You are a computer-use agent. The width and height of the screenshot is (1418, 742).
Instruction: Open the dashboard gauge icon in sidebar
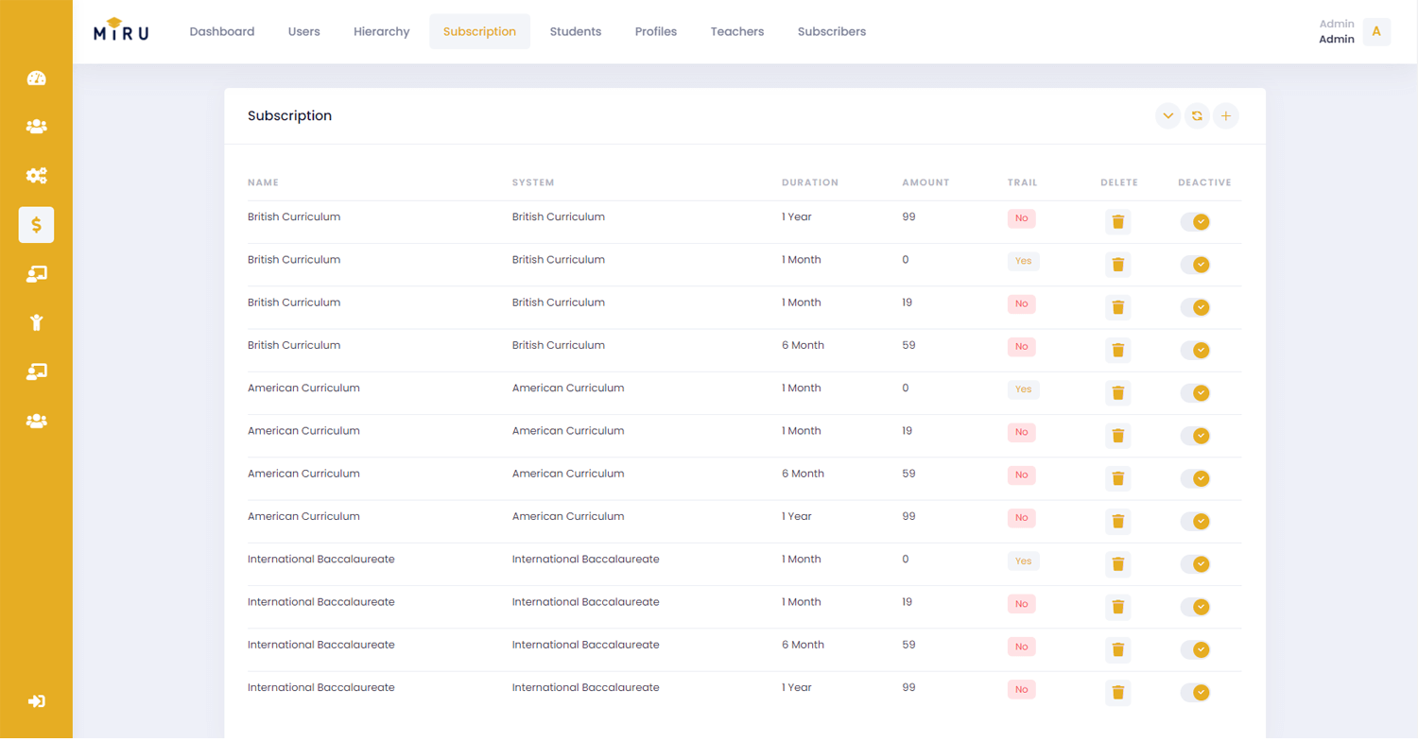pyautogui.click(x=36, y=78)
